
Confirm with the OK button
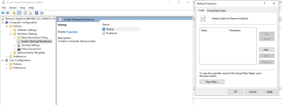(235, 92)
